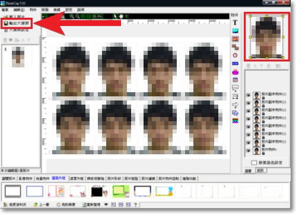Viewport: 296px width, 214px height.
Task: Open the 設定 menu
Action: tap(69, 9)
